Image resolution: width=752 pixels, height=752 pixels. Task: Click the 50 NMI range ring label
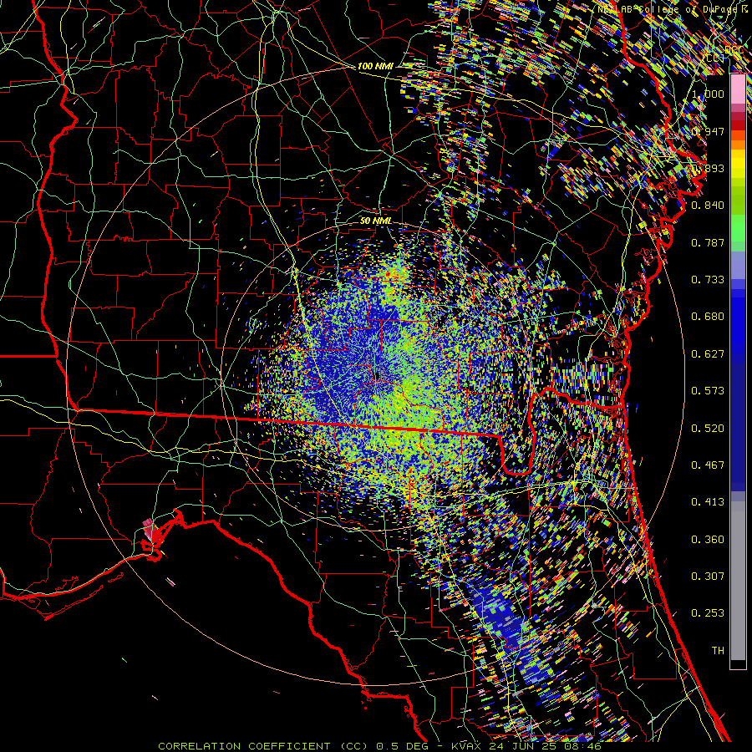(x=375, y=221)
